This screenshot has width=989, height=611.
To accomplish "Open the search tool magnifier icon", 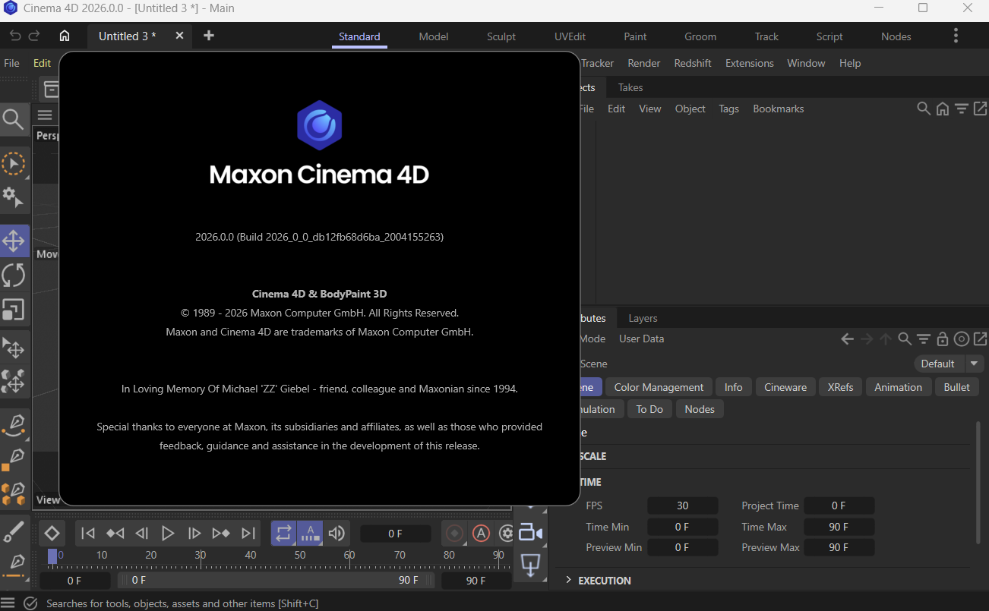I will pos(14,119).
